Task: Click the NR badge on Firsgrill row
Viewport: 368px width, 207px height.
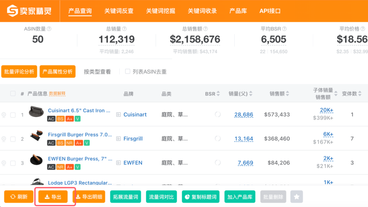Action: [70, 143]
